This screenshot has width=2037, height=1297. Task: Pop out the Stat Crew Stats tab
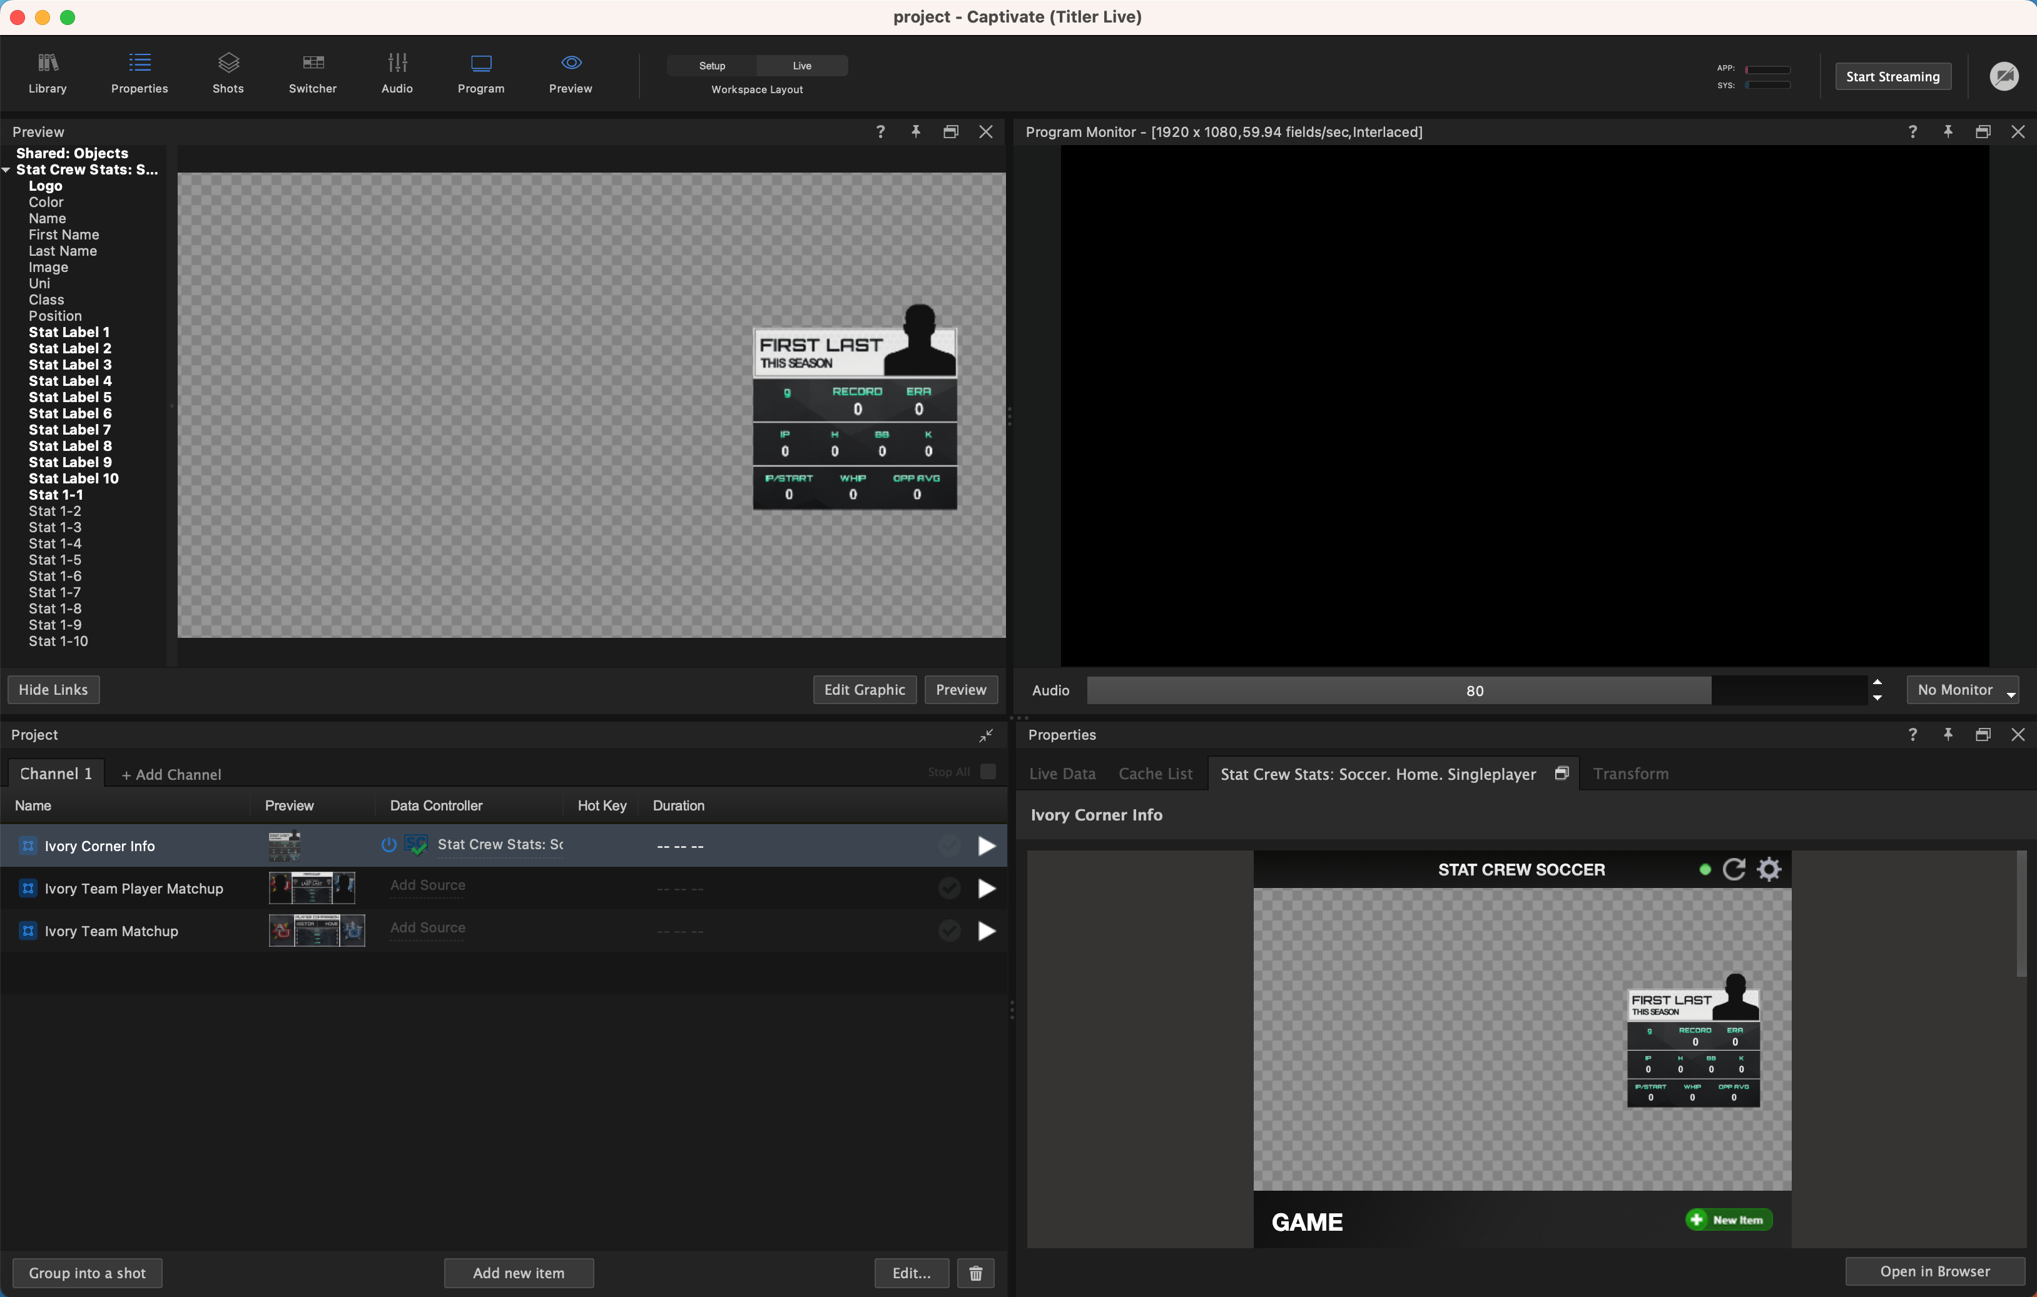click(x=1562, y=773)
